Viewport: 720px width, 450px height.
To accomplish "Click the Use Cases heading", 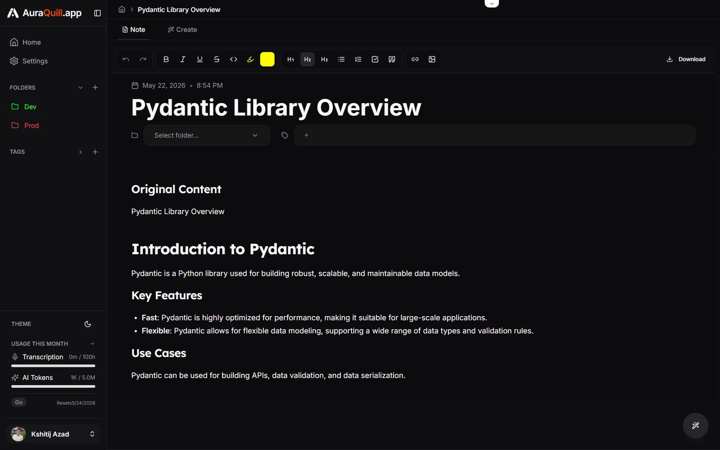I will 159,353.
